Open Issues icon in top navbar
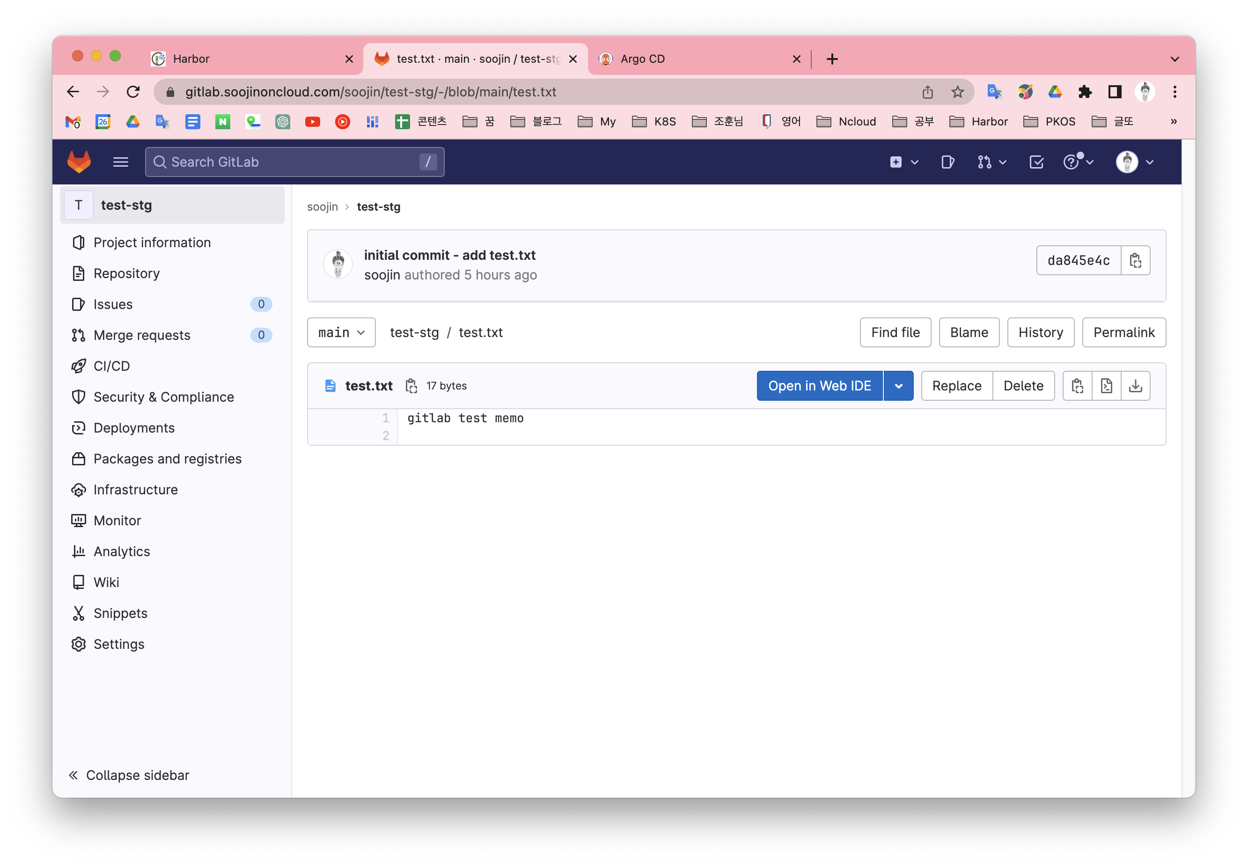1248x867 pixels. point(947,162)
